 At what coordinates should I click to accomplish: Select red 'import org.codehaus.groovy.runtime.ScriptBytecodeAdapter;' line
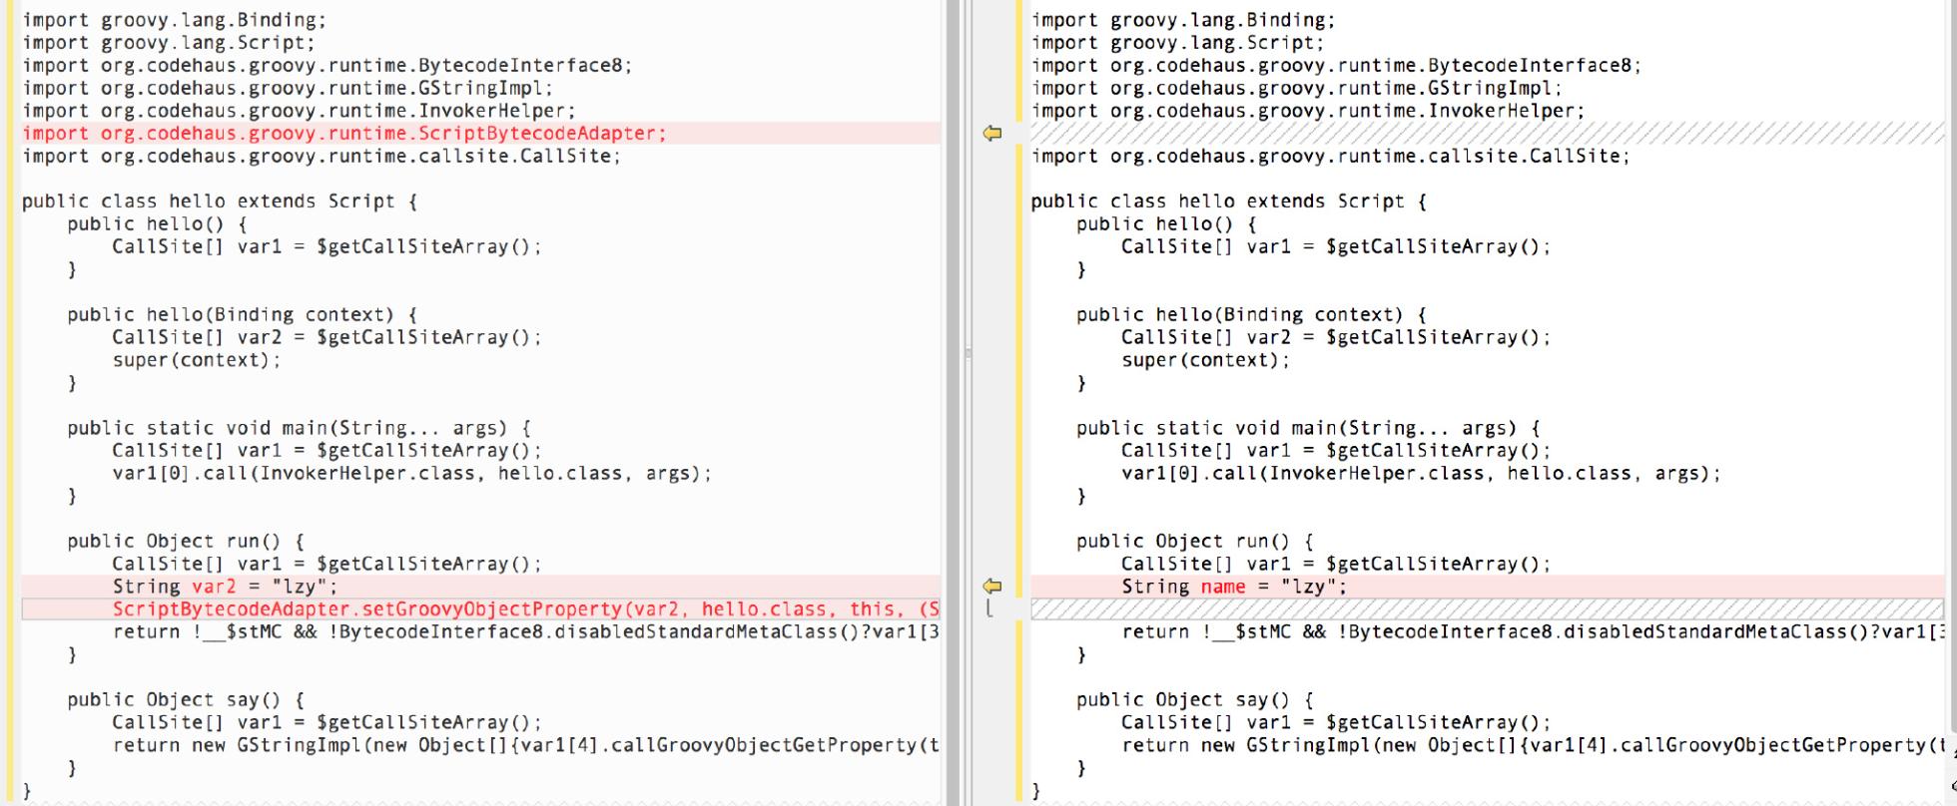pyautogui.click(x=344, y=134)
